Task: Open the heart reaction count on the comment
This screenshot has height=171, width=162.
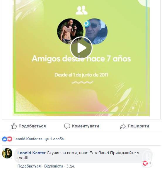Action: [147, 163]
